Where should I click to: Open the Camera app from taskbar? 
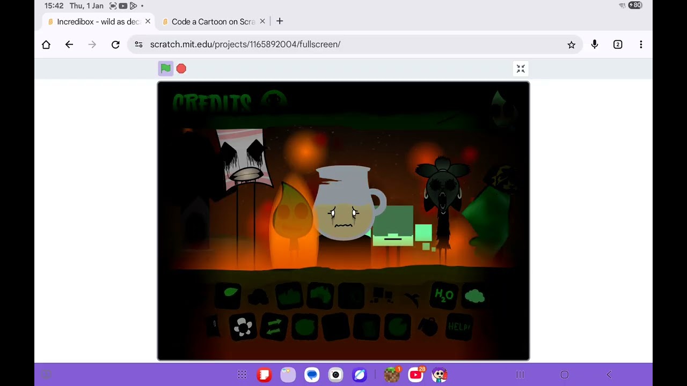[x=336, y=375]
